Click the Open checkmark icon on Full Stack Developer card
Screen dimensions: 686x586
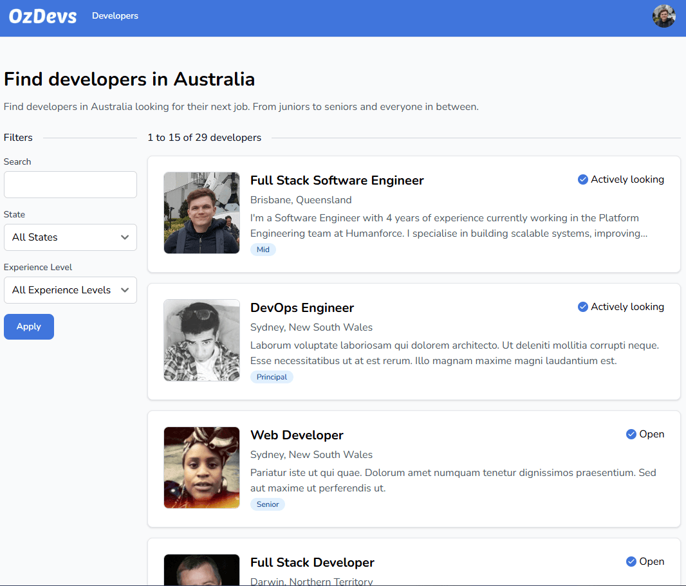point(631,562)
